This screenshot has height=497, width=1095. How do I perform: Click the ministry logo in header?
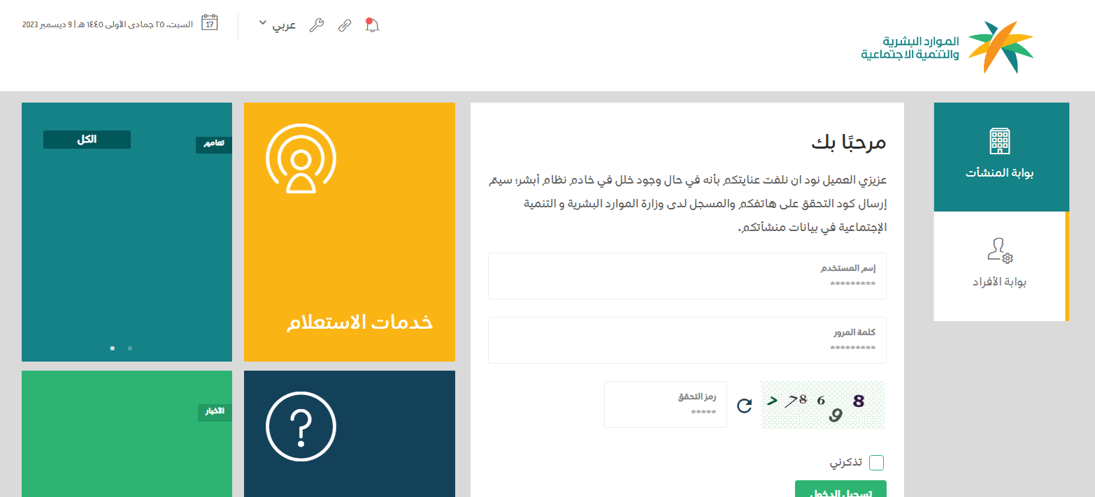947,47
